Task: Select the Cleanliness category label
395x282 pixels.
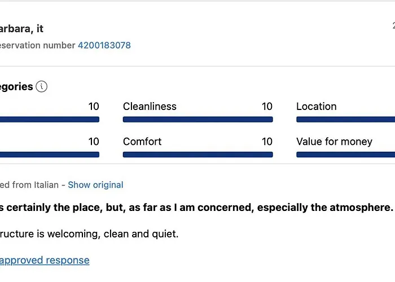Action: click(150, 107)
